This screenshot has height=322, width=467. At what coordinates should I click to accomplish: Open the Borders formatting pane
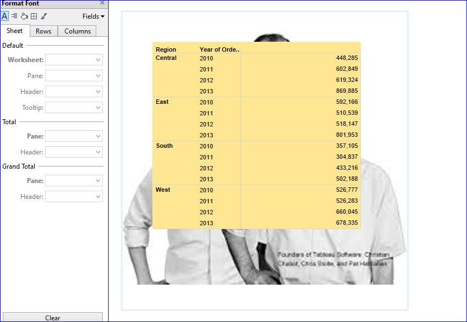34,16
